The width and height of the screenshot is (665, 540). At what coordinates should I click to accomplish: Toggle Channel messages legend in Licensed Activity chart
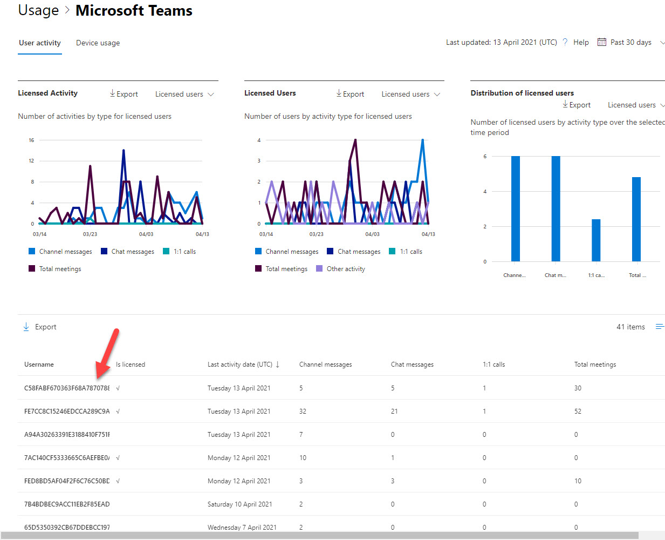[60, 252]
